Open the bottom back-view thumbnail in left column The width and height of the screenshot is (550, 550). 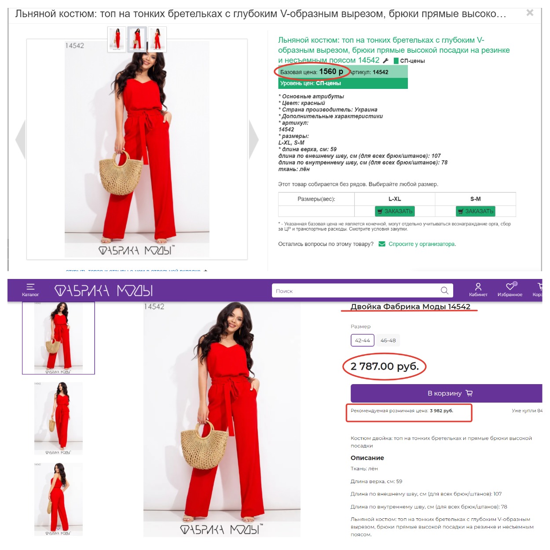coord(59,499)
